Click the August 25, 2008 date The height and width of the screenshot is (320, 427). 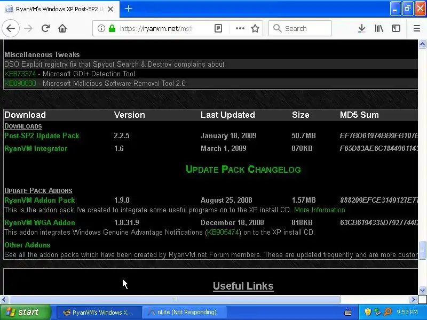(226, 200)
